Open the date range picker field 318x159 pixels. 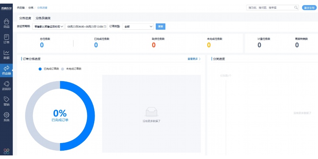point(86,27)
